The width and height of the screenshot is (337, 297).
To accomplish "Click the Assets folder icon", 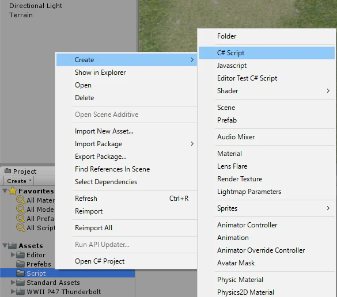I will point(13,245).
